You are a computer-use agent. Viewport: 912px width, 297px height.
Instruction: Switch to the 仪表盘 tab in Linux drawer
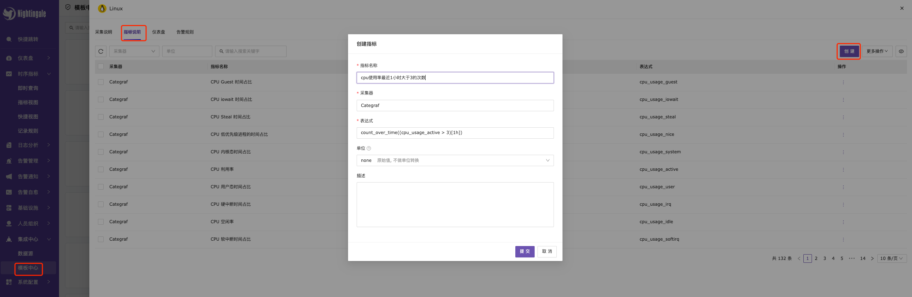159,32
